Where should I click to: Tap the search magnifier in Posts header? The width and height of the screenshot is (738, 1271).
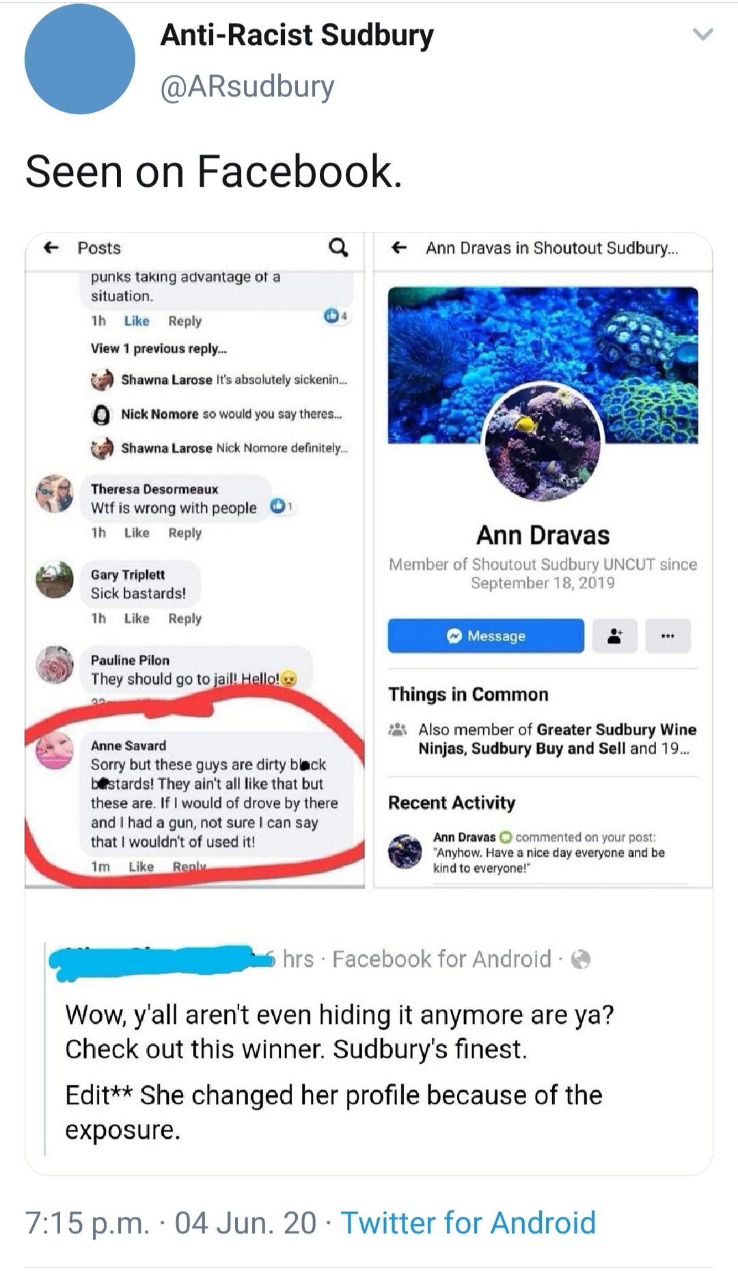[x=338, y=247]
